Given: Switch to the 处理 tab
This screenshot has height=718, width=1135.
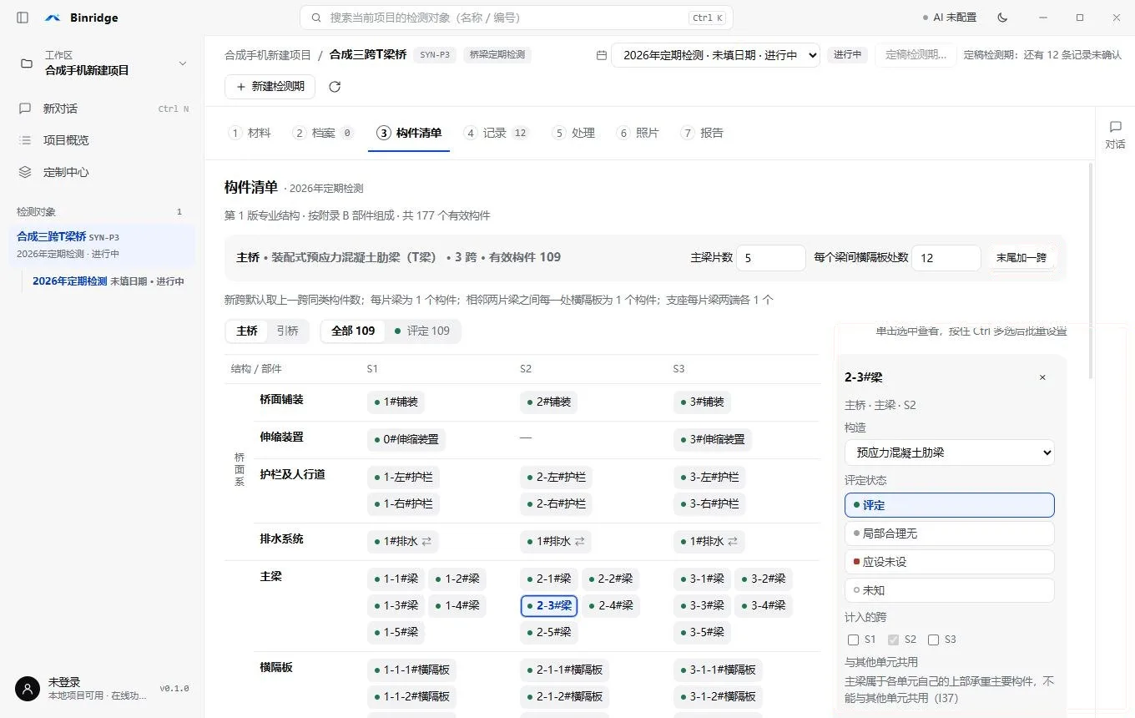Looking at the screenshot, I should (x=574, y=133).
